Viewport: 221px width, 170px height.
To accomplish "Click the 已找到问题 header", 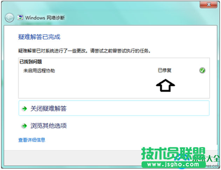I will click(x=30, y=62).
